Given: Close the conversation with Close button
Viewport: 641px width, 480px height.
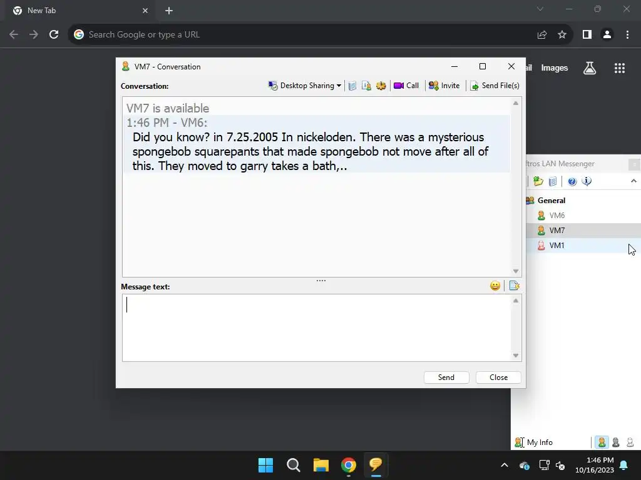Looking at the screenshot, I should 498,377.
